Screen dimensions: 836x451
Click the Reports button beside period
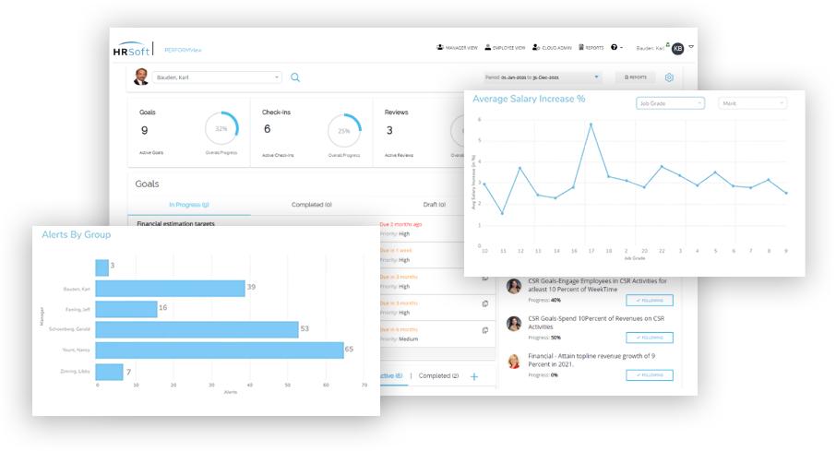tap(636, 77)
